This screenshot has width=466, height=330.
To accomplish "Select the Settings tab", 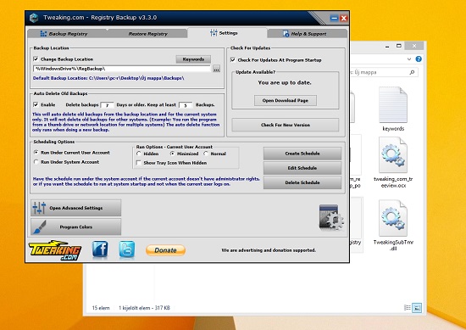I will [x=227, y=33].
